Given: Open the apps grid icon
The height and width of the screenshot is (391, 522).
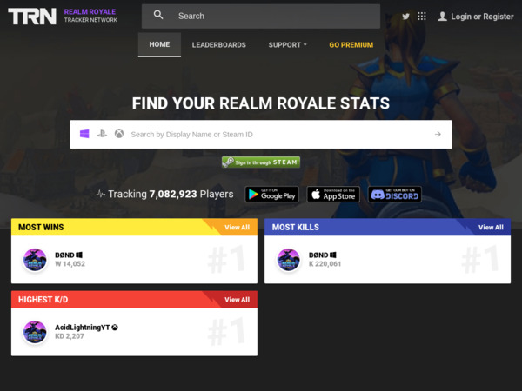Looking at the screenshot, I should tap(422, 16).
